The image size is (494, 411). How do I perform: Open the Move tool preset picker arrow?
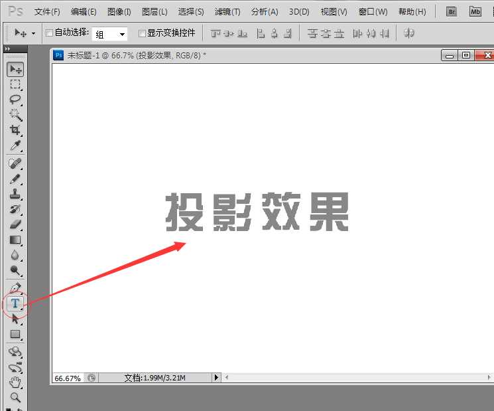point(33,33)
